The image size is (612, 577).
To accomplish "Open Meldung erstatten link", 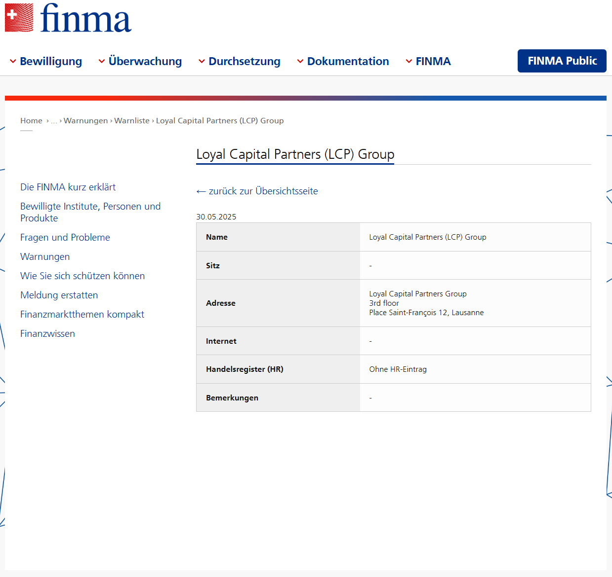I will 59,295.
